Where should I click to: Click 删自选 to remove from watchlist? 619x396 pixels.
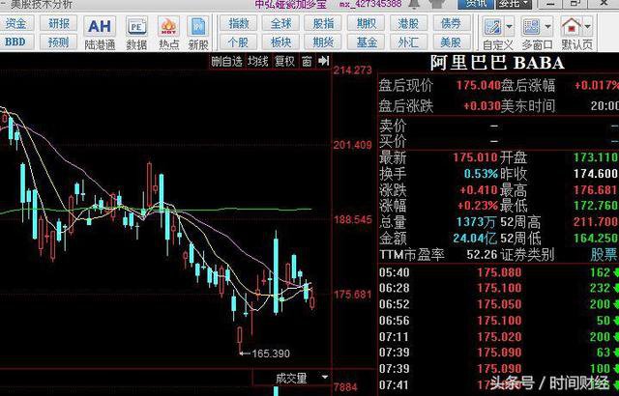point(226,62)
